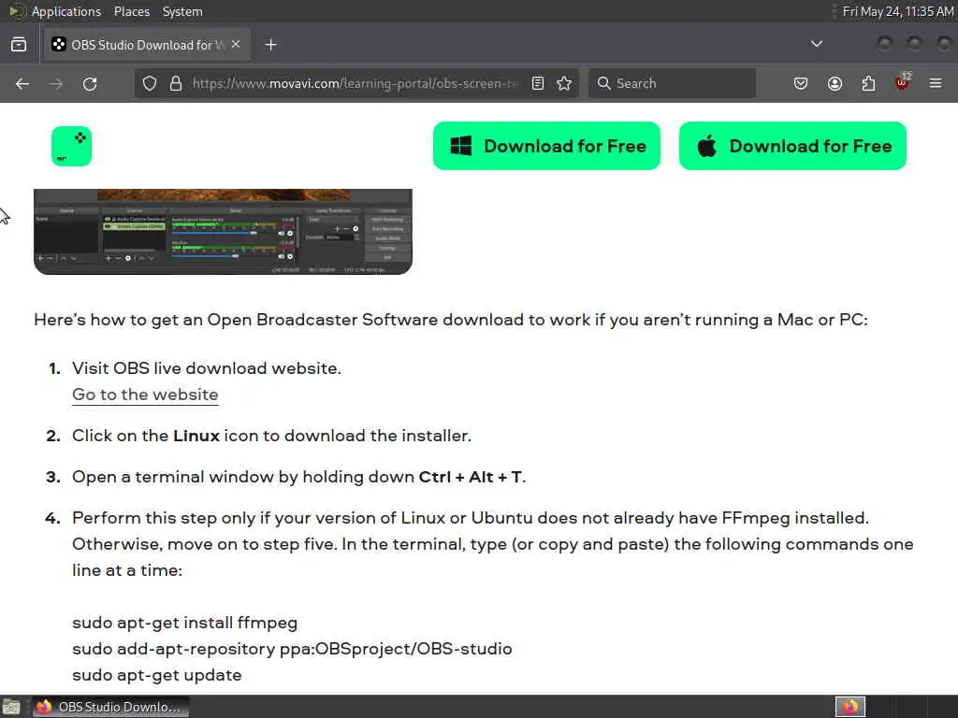The height and width of the screenshot is (718, 958).
Task: Click the Applications menu logo icon
Action: (17, 11)
